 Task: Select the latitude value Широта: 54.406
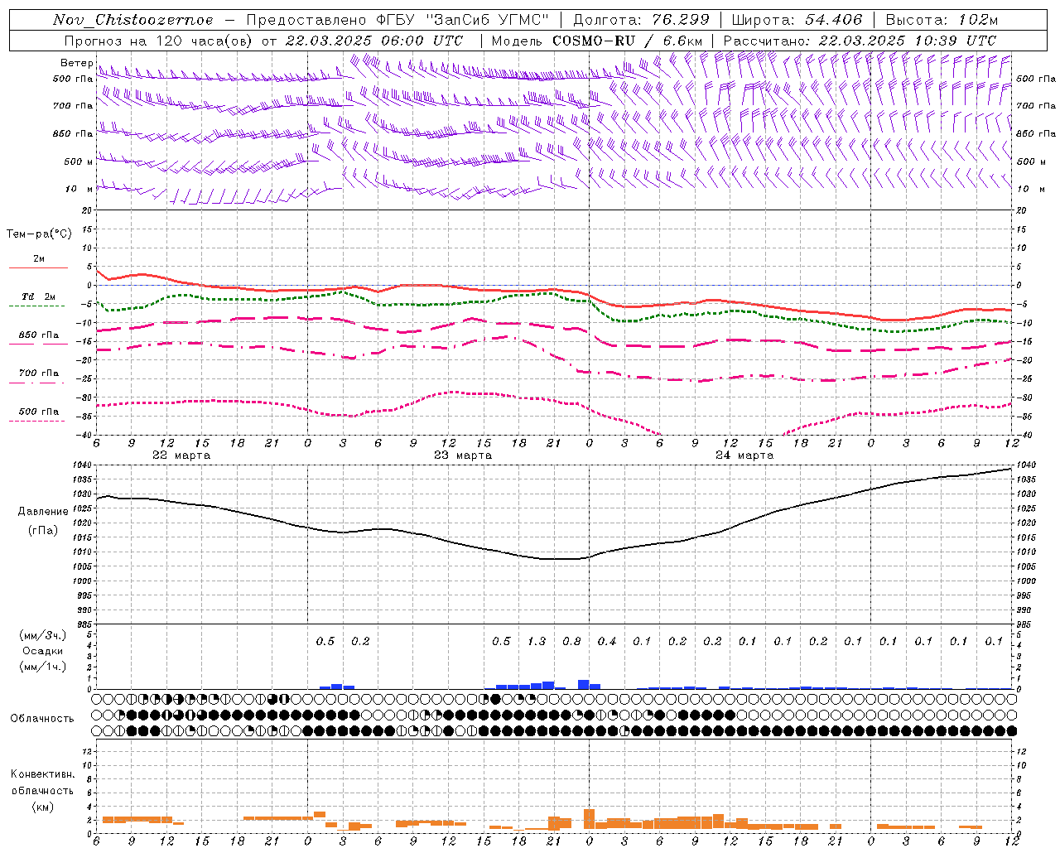797,20
